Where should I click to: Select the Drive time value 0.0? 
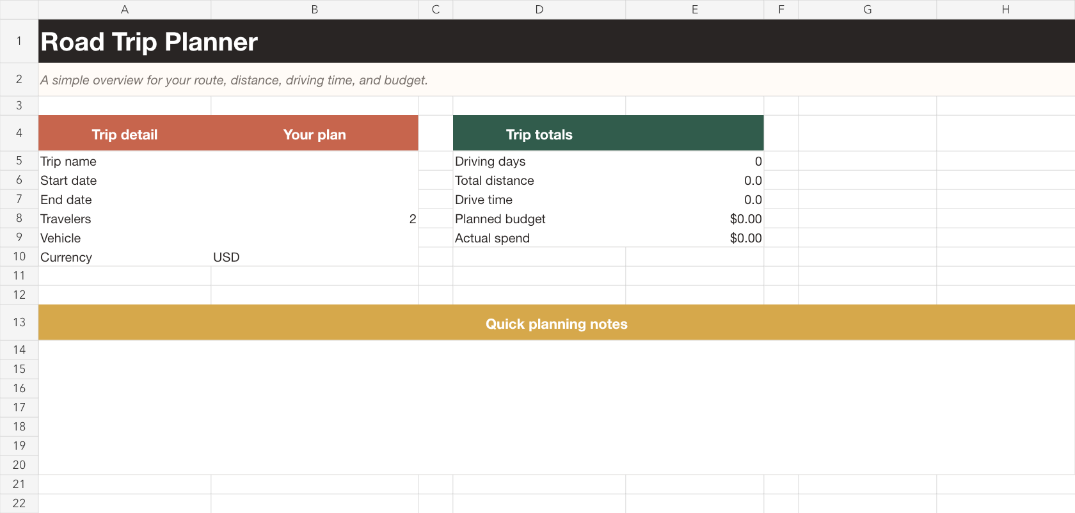pos(695,200)
